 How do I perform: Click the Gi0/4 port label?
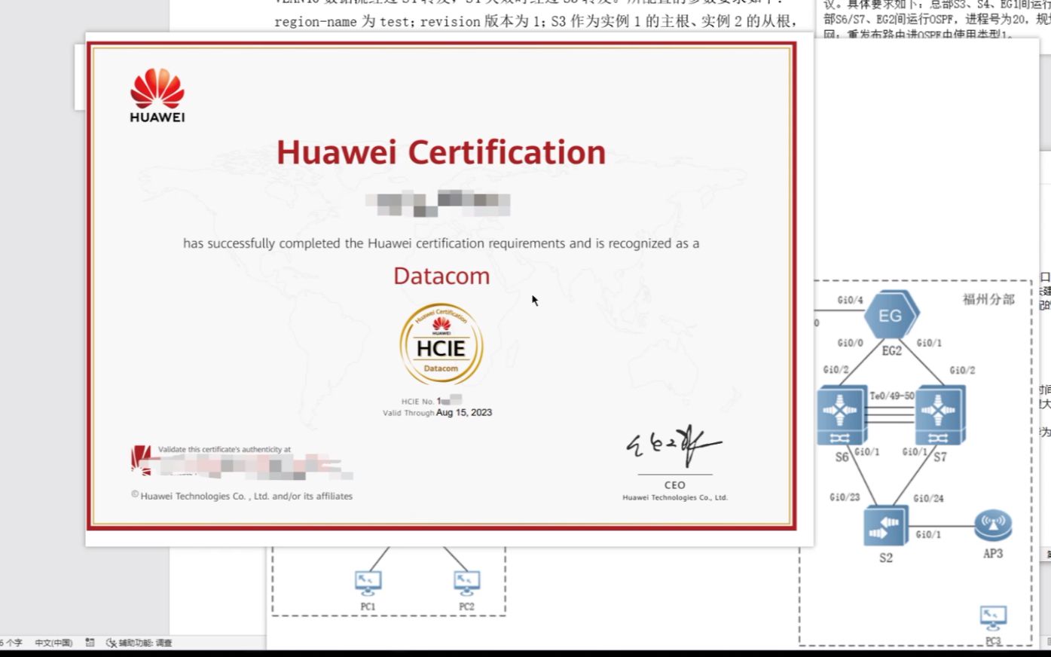tap(850, 300)
